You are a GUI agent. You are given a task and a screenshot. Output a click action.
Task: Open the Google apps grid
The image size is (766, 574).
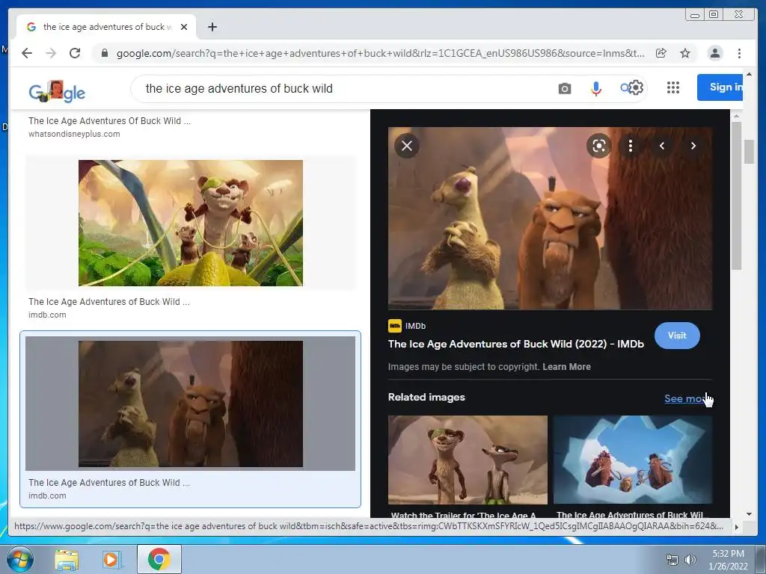pyautogui.click(x=672, y=87)
